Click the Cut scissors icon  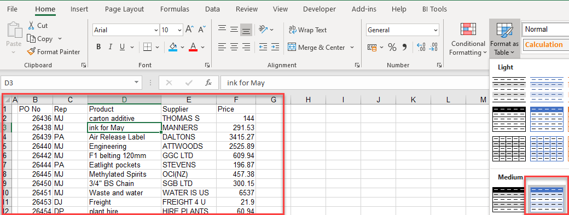[x=31, y=25]
